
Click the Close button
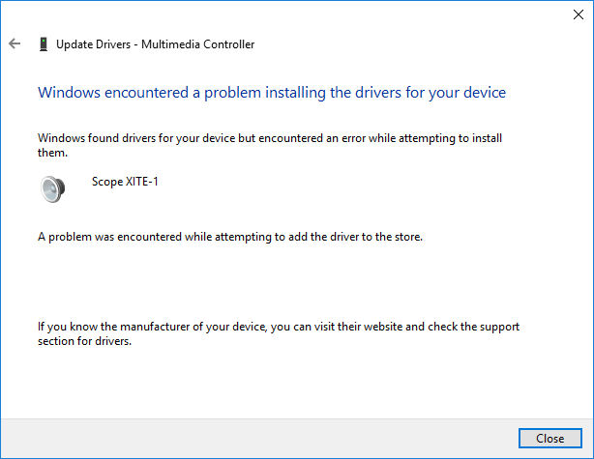(x=550, y=438)
